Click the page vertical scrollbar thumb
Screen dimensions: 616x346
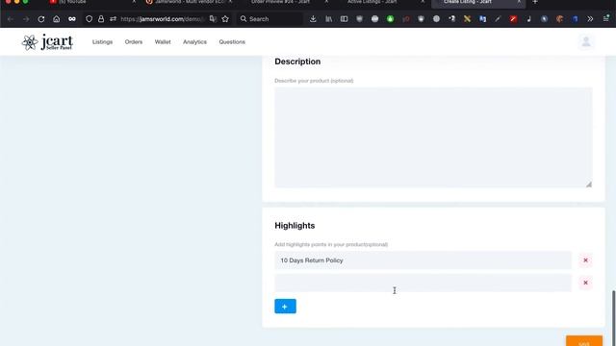pyautogui.click(x=613, y=318)
